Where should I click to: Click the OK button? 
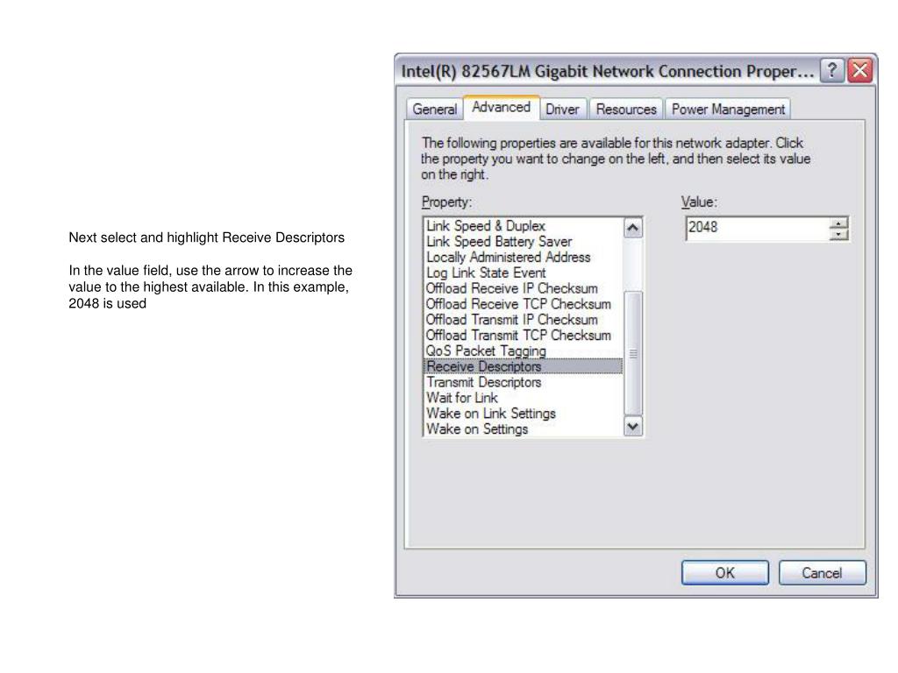pyautogui.click(x=725, y=573)
